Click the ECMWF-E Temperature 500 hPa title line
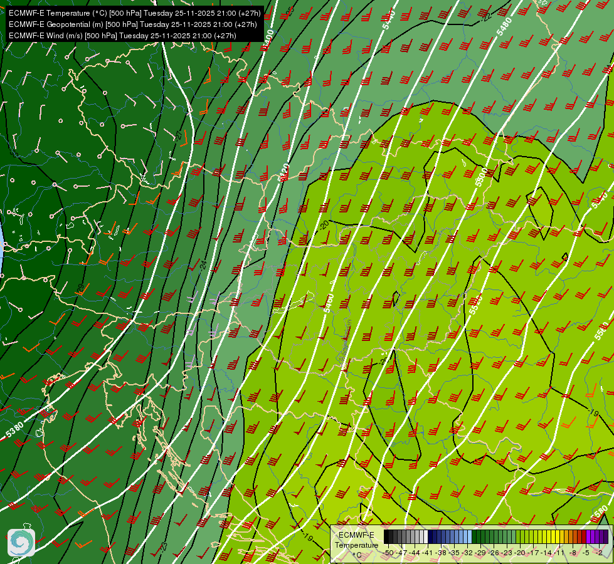Image resolution: width=614 pixels, height=564 pixels. coord(134,13)
